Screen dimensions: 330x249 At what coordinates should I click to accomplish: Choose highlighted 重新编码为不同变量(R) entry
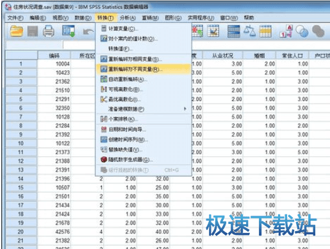click(143, 69)
